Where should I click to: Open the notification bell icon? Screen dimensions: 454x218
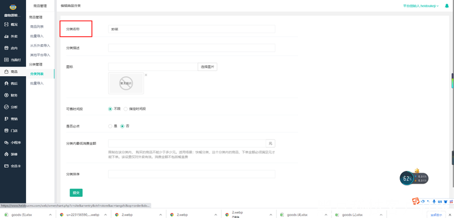[x=447, y=6]
